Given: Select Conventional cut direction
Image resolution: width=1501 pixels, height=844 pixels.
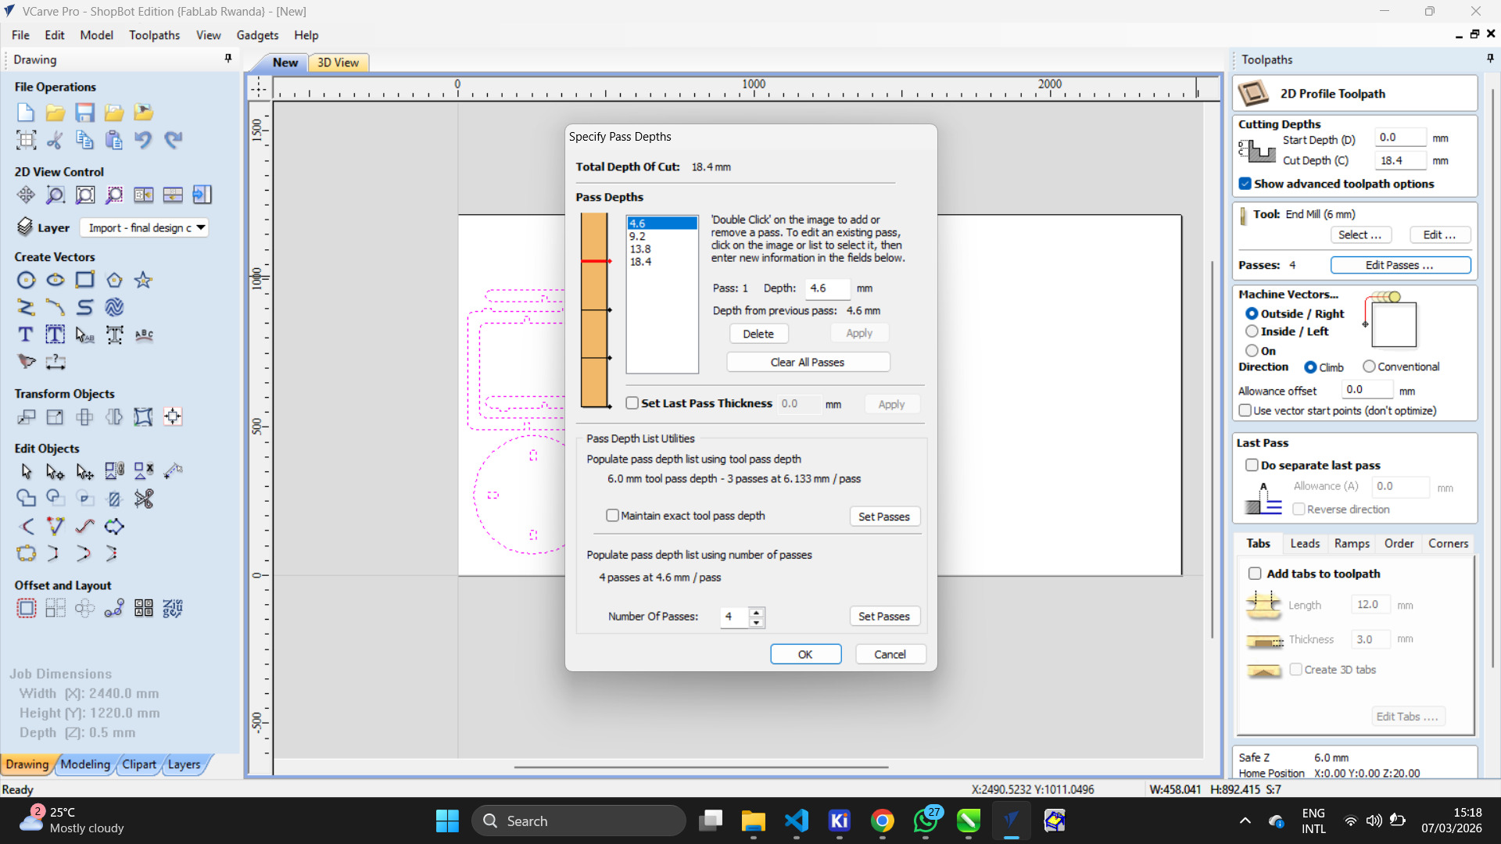Looking at the screenshot, I should point(1369,367).
